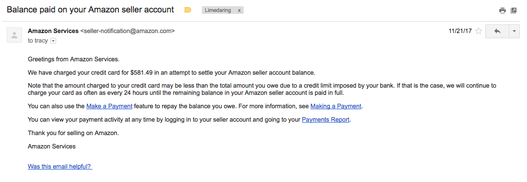Screen dimensions: 527x182
Task: Star this Amazon Services email
Action: tap(479, 31)
